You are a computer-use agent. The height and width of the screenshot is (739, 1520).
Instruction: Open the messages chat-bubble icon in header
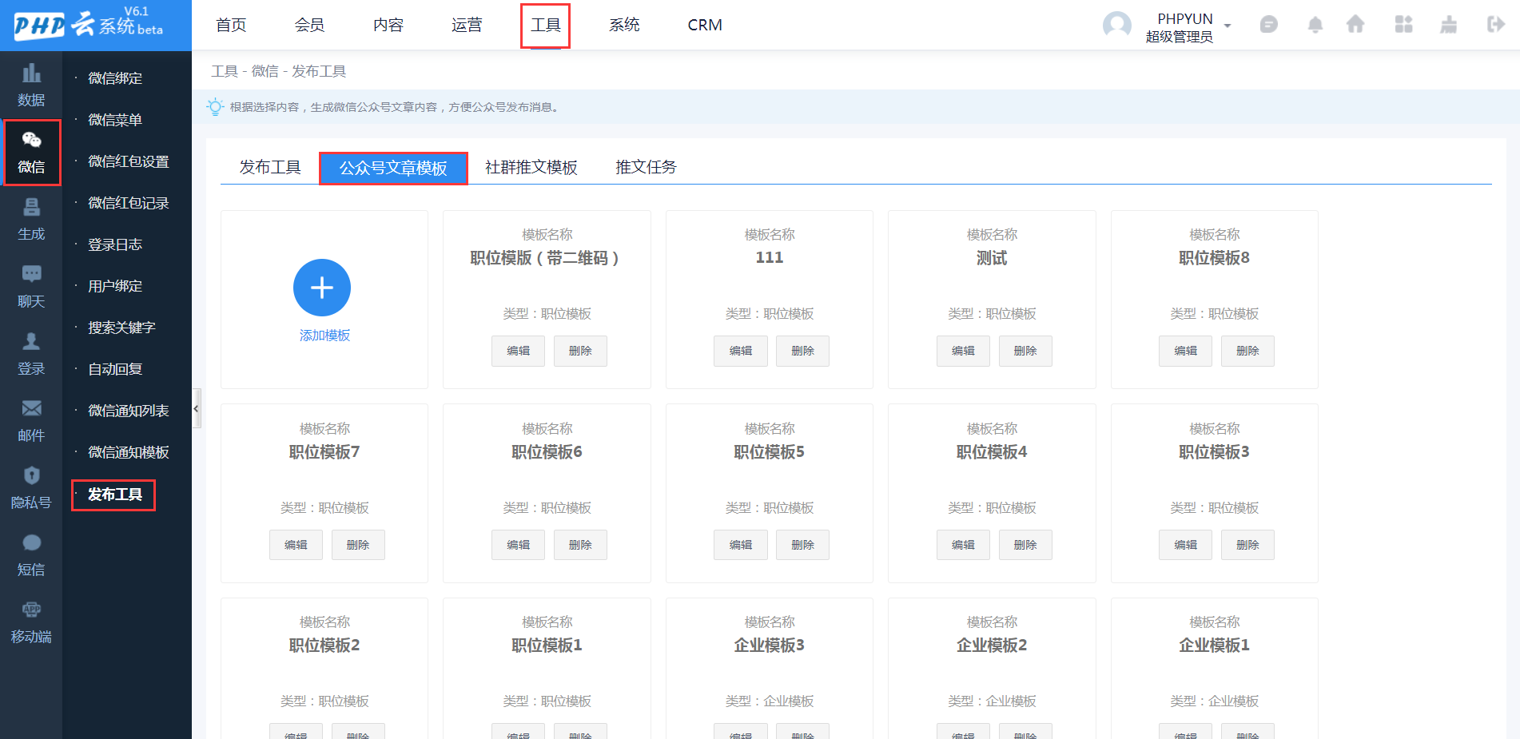(x=1268, y=25)
